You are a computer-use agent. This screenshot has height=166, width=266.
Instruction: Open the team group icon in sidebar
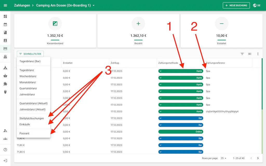[x=5, y=139]
